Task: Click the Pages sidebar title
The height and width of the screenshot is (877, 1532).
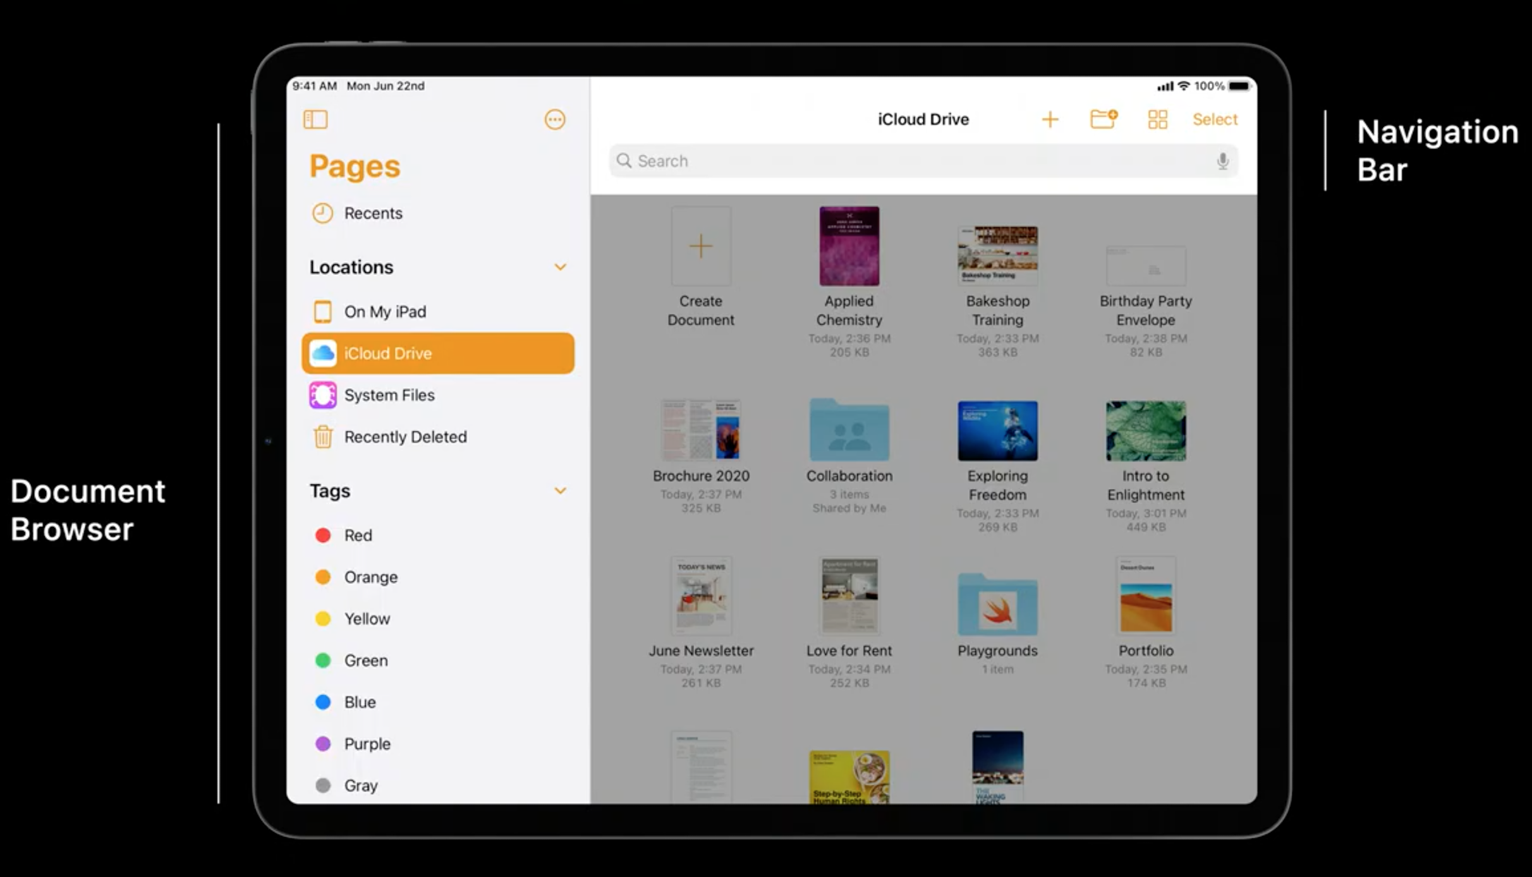Action: (355, 167)
